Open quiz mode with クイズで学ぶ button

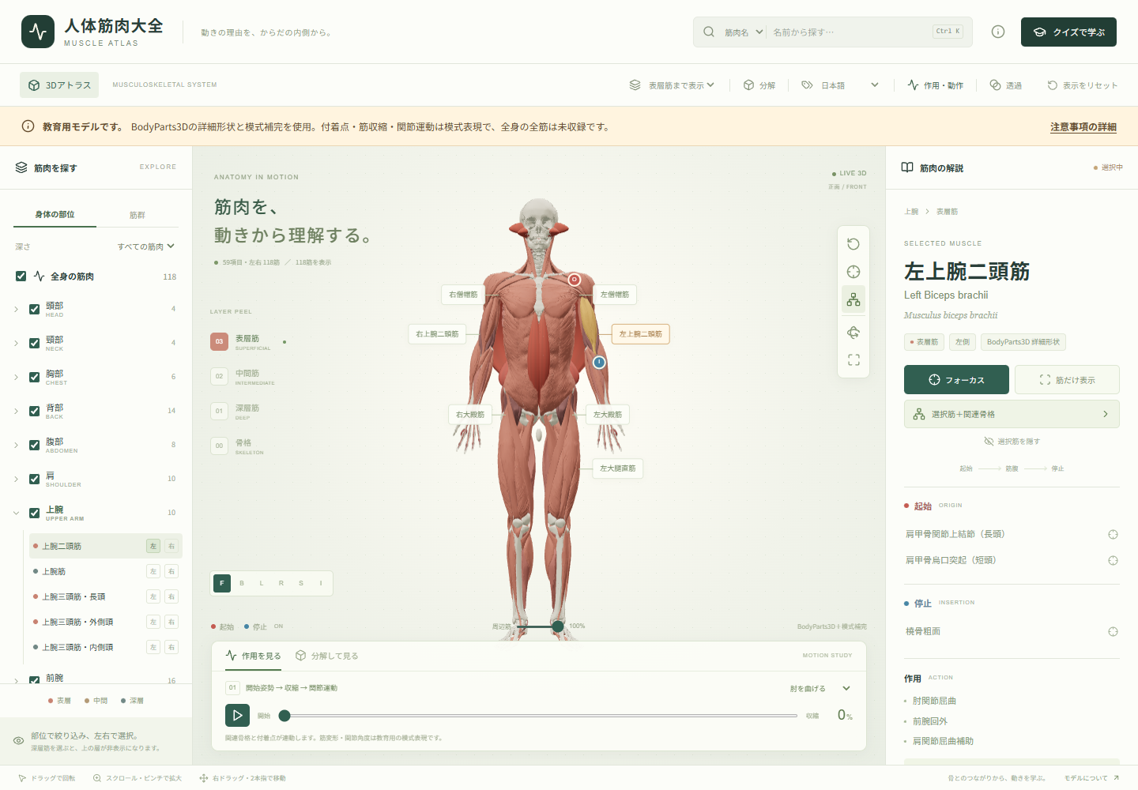(1068, 32)
